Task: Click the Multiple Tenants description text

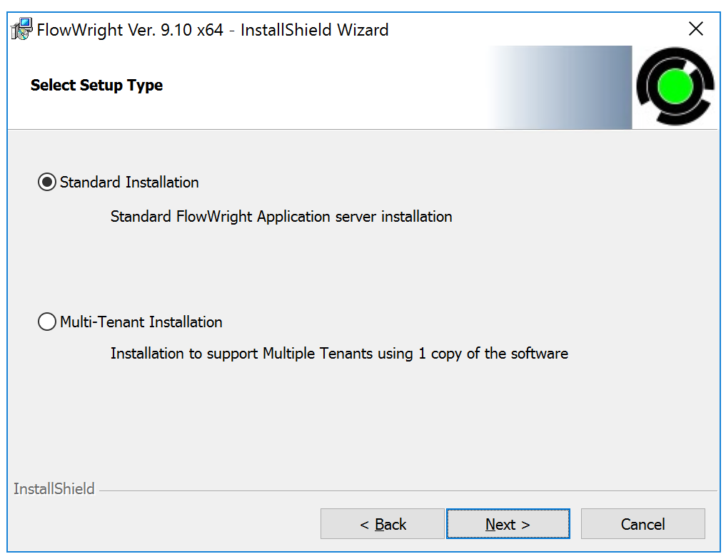Action: tap(339, 353)
